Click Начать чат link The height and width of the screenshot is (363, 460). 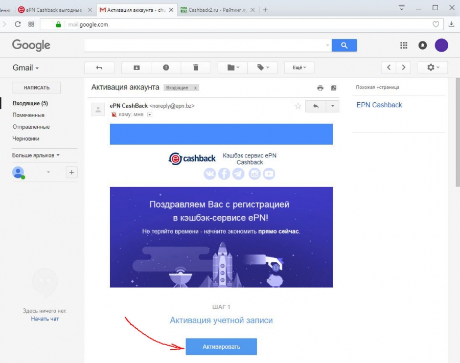coord(45,319)
